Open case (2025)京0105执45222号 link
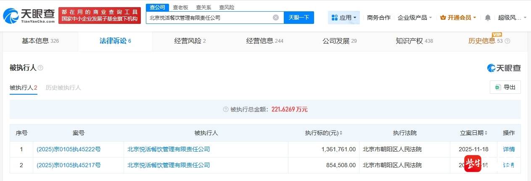531x181 pixels. (x=69, y=149)
